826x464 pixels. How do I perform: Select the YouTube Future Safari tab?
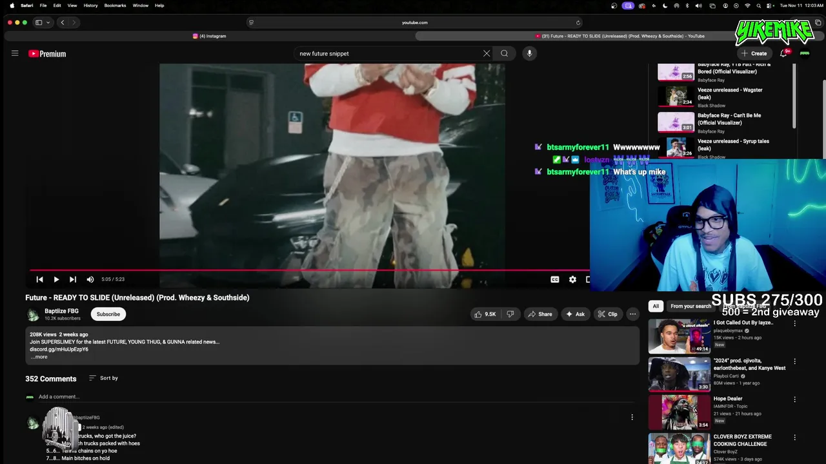pyautogui.click(x=619, y=36)
